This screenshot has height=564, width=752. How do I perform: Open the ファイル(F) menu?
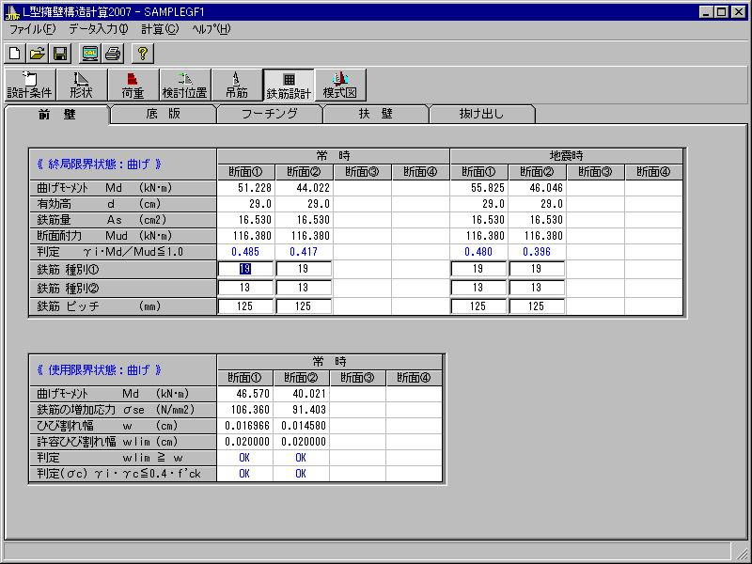(32, 29)
